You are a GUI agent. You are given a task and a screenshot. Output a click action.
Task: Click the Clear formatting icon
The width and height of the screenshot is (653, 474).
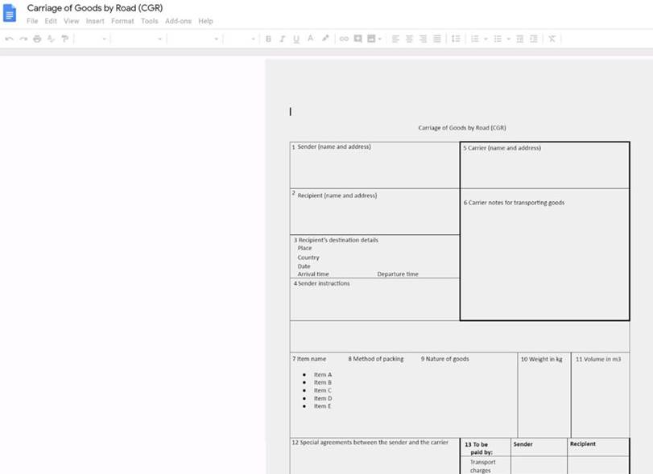[552, 39]
